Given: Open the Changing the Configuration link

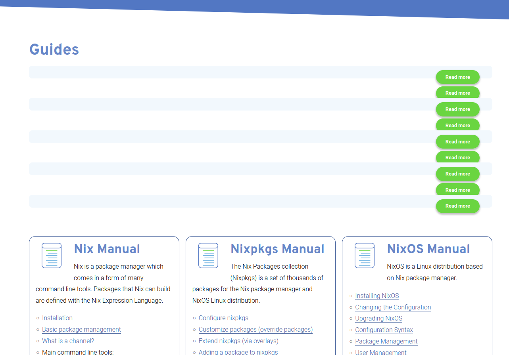Looking at the screenshot, I should click(x=393, y=307).
